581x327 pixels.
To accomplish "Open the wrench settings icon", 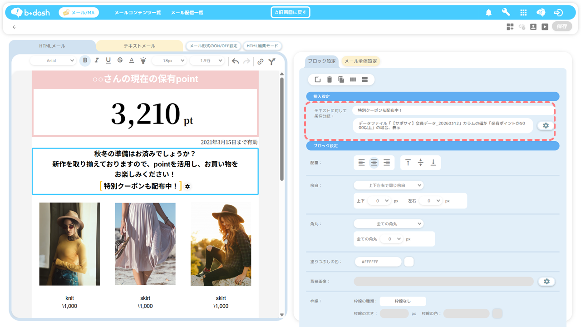I will (x=506, y=13).
